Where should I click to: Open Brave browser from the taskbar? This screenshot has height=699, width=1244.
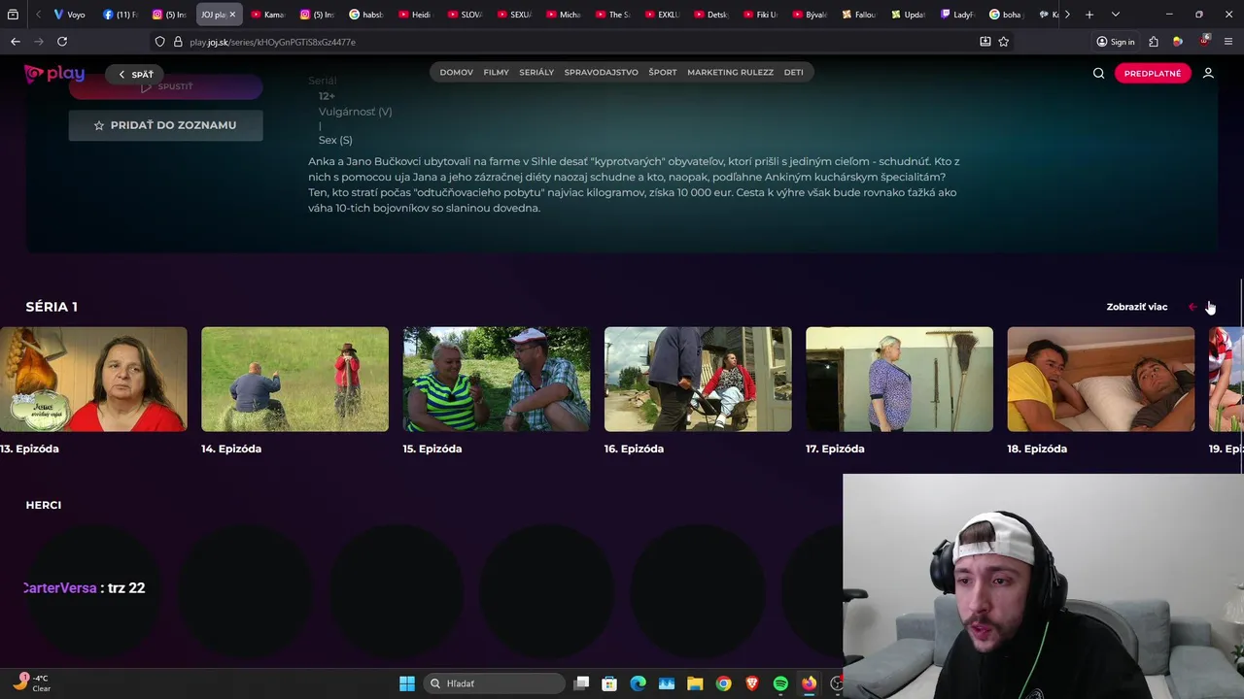[751, 683]
